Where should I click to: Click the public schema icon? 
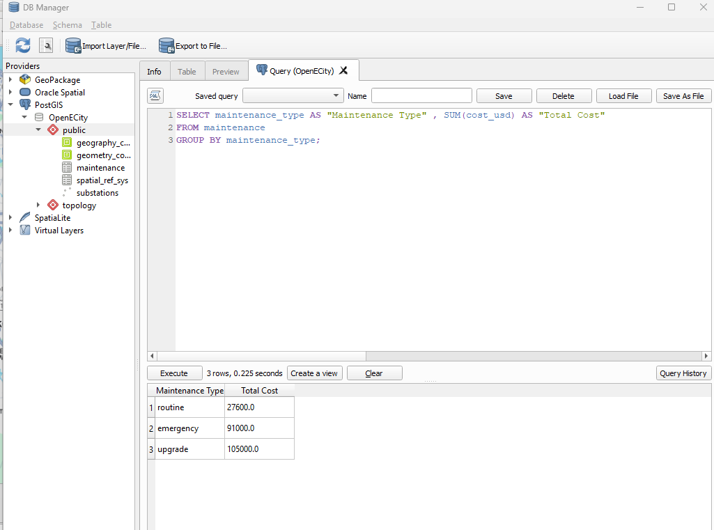coord(53,130)
